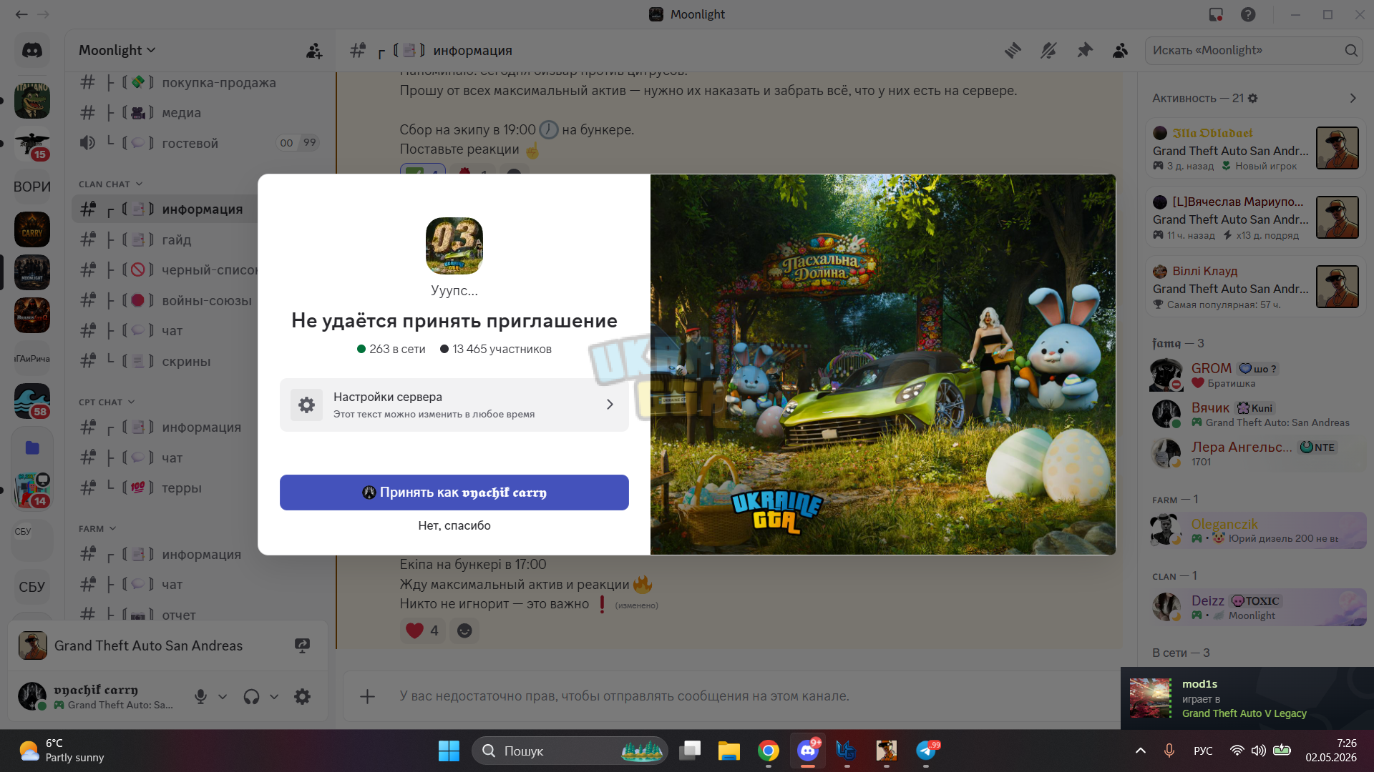Open the threads icon in channel header
This screenshot has width=1374, height=772.
[x=1013, y=51]
